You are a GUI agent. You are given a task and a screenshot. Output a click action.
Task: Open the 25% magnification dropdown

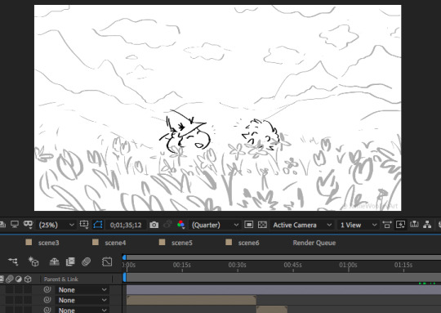coord(56,225)
